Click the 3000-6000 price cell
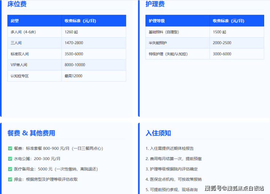The image size is (270, 194). pos(237,54)
